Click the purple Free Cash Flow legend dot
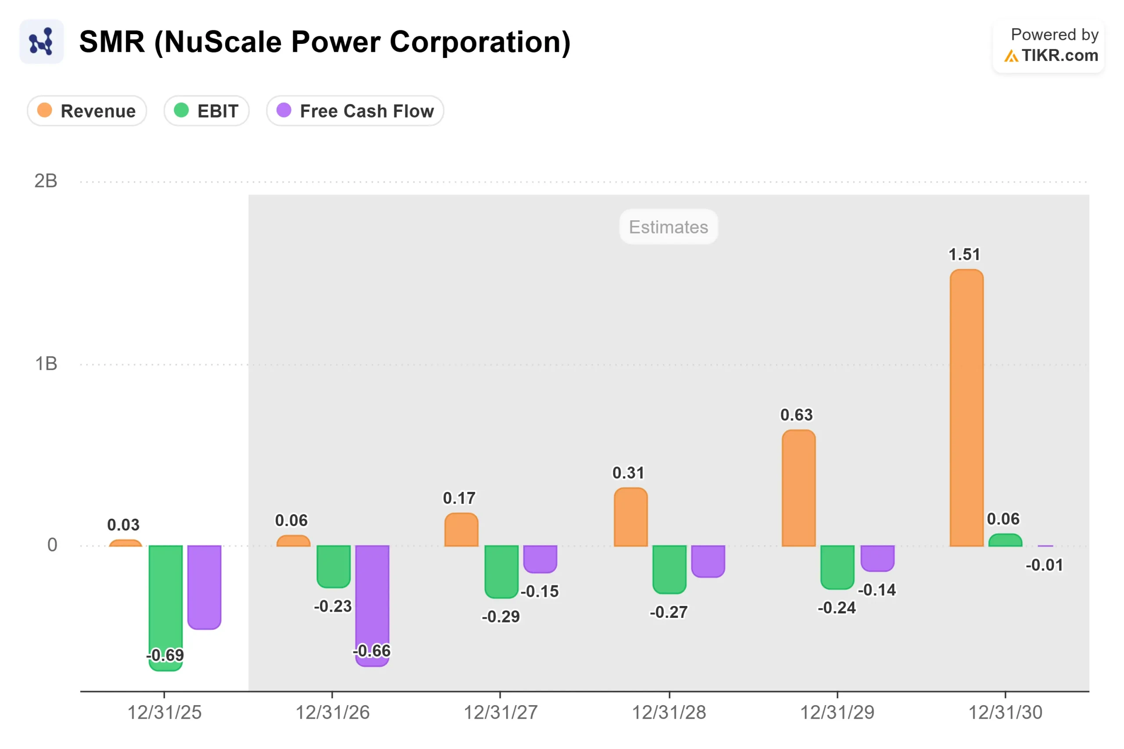Image resolution: width=1124 pixels, height=749 pixels. 284,110
